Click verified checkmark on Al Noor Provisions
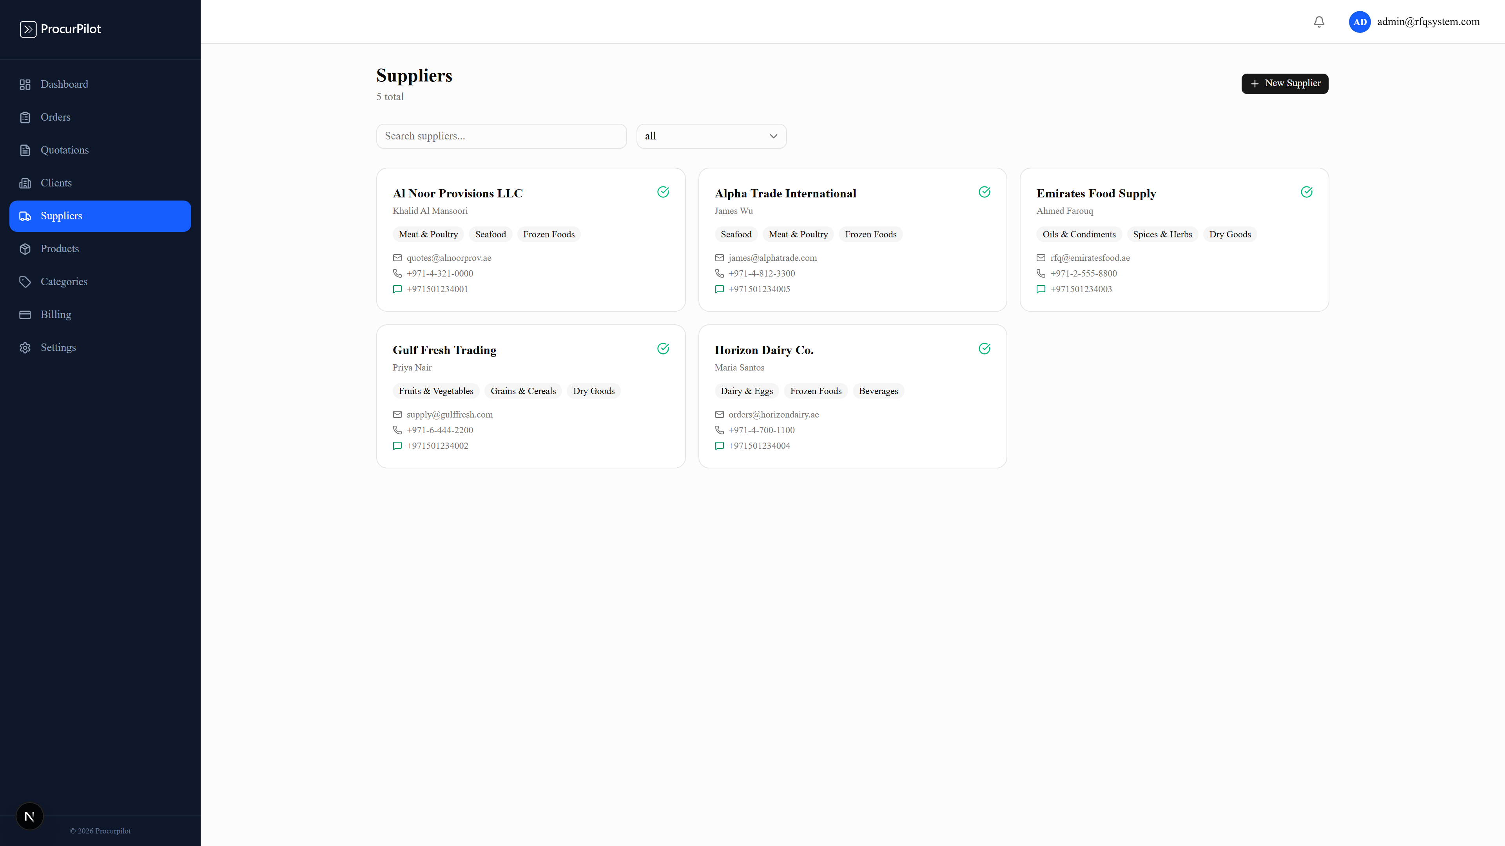1505x846 pixels. pos(663,192)
